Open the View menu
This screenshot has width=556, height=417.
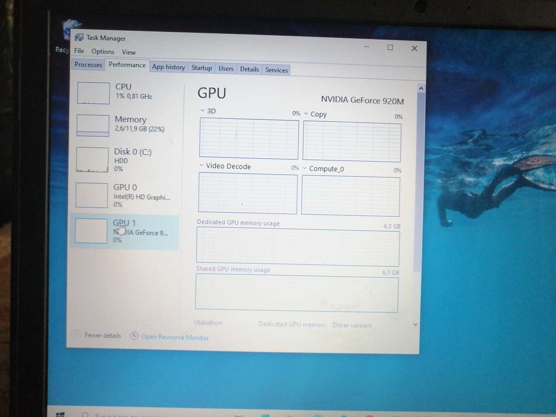pos(128,52)
